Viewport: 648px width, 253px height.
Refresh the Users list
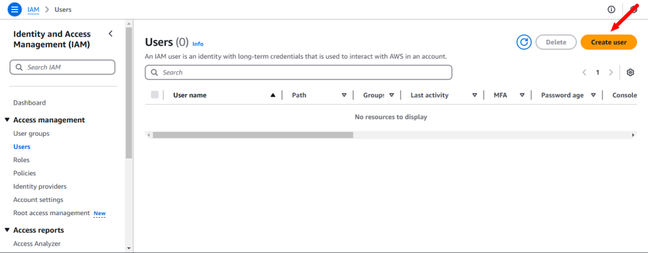(523, 42)
